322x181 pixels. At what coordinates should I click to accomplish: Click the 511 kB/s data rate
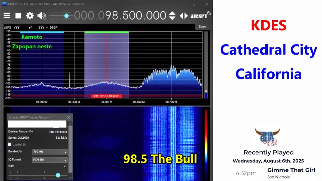(x=61, y=138)
